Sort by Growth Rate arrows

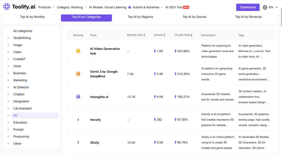pos(192,35)
